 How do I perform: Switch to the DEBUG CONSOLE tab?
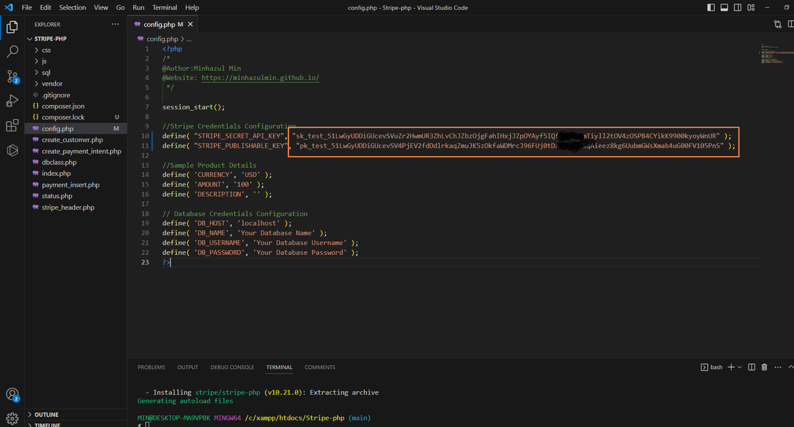[232, 367]
